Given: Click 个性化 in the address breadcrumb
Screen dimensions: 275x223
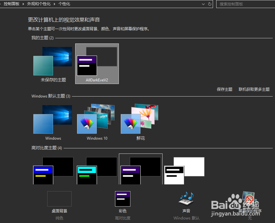Looking at the screenshot, I should point(64,4).
